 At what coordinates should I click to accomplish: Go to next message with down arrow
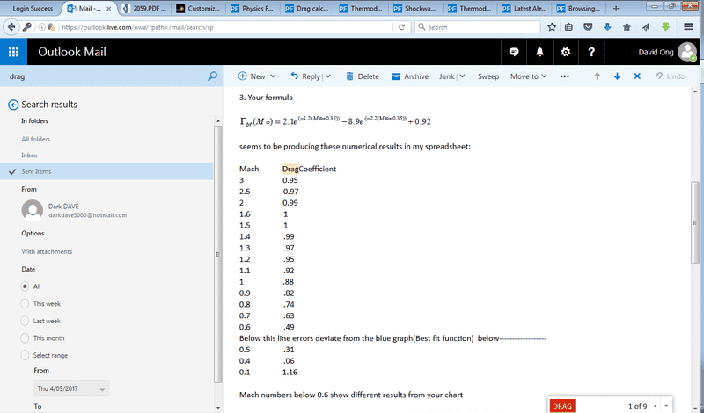[x=617, y=76]
